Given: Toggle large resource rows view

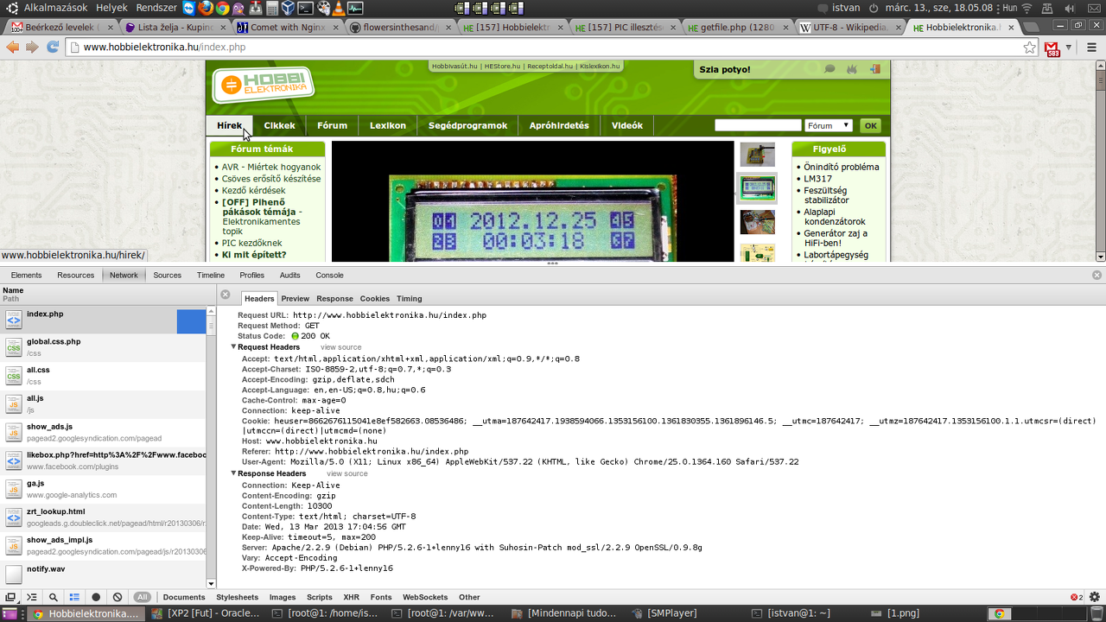Looking at the screenshot, I should click(x=74, y=597).
